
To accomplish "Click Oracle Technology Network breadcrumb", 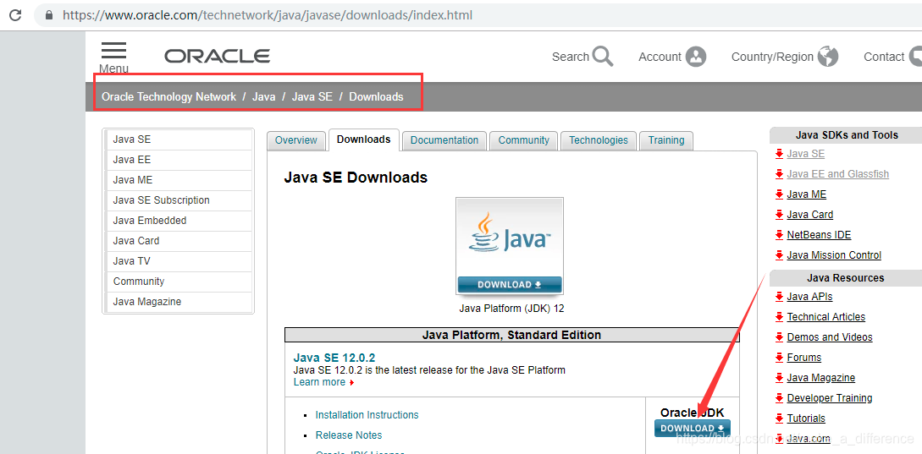I will (168, 97).
